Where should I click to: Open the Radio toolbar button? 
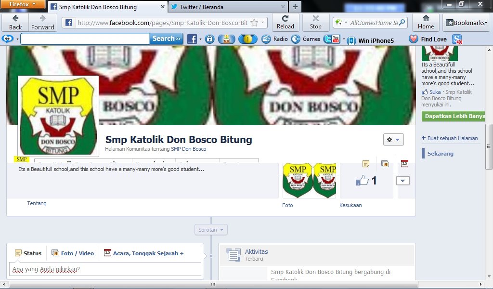tap(274, 39)
